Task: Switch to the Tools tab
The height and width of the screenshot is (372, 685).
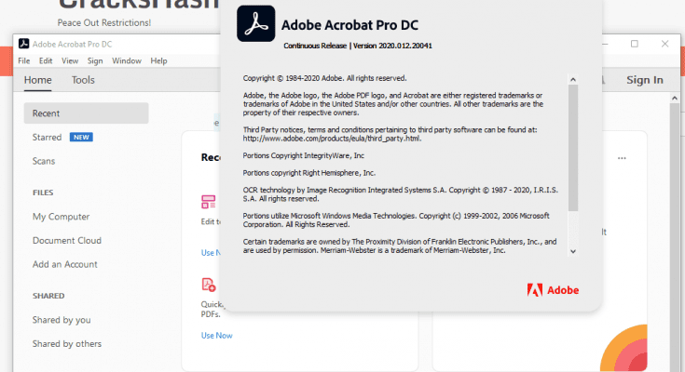Action: pos(83,80)
